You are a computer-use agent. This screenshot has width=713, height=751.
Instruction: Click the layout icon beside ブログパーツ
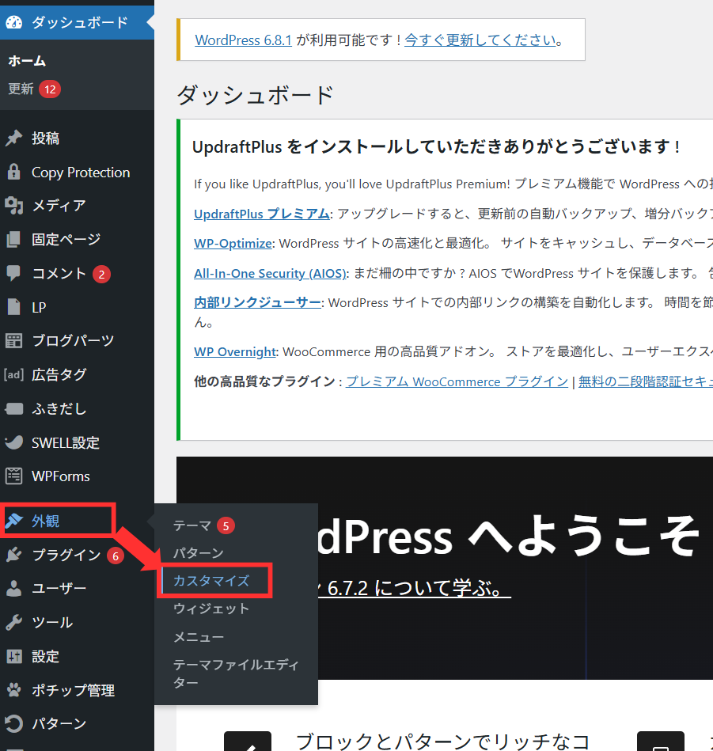(14, 340)
